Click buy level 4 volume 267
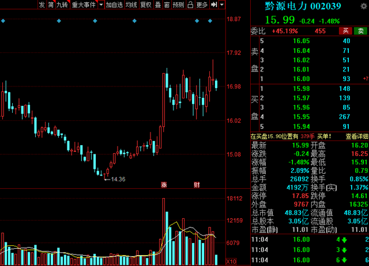The width and height of the screenshot is (369, 266). click(345, 117)
